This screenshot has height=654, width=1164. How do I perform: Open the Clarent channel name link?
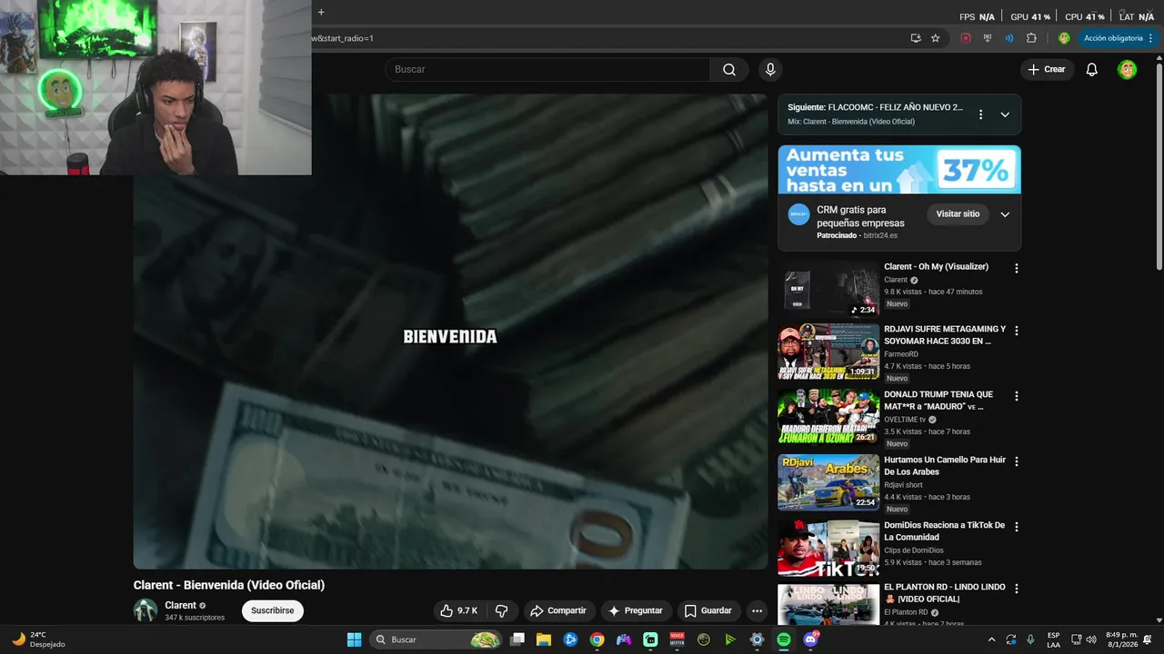pyautogui.click(x=180, y=606)
